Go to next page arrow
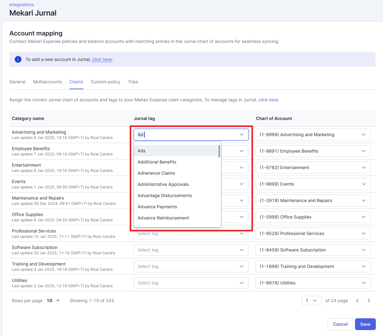The image size is (383, 336). tap(369, 301)
